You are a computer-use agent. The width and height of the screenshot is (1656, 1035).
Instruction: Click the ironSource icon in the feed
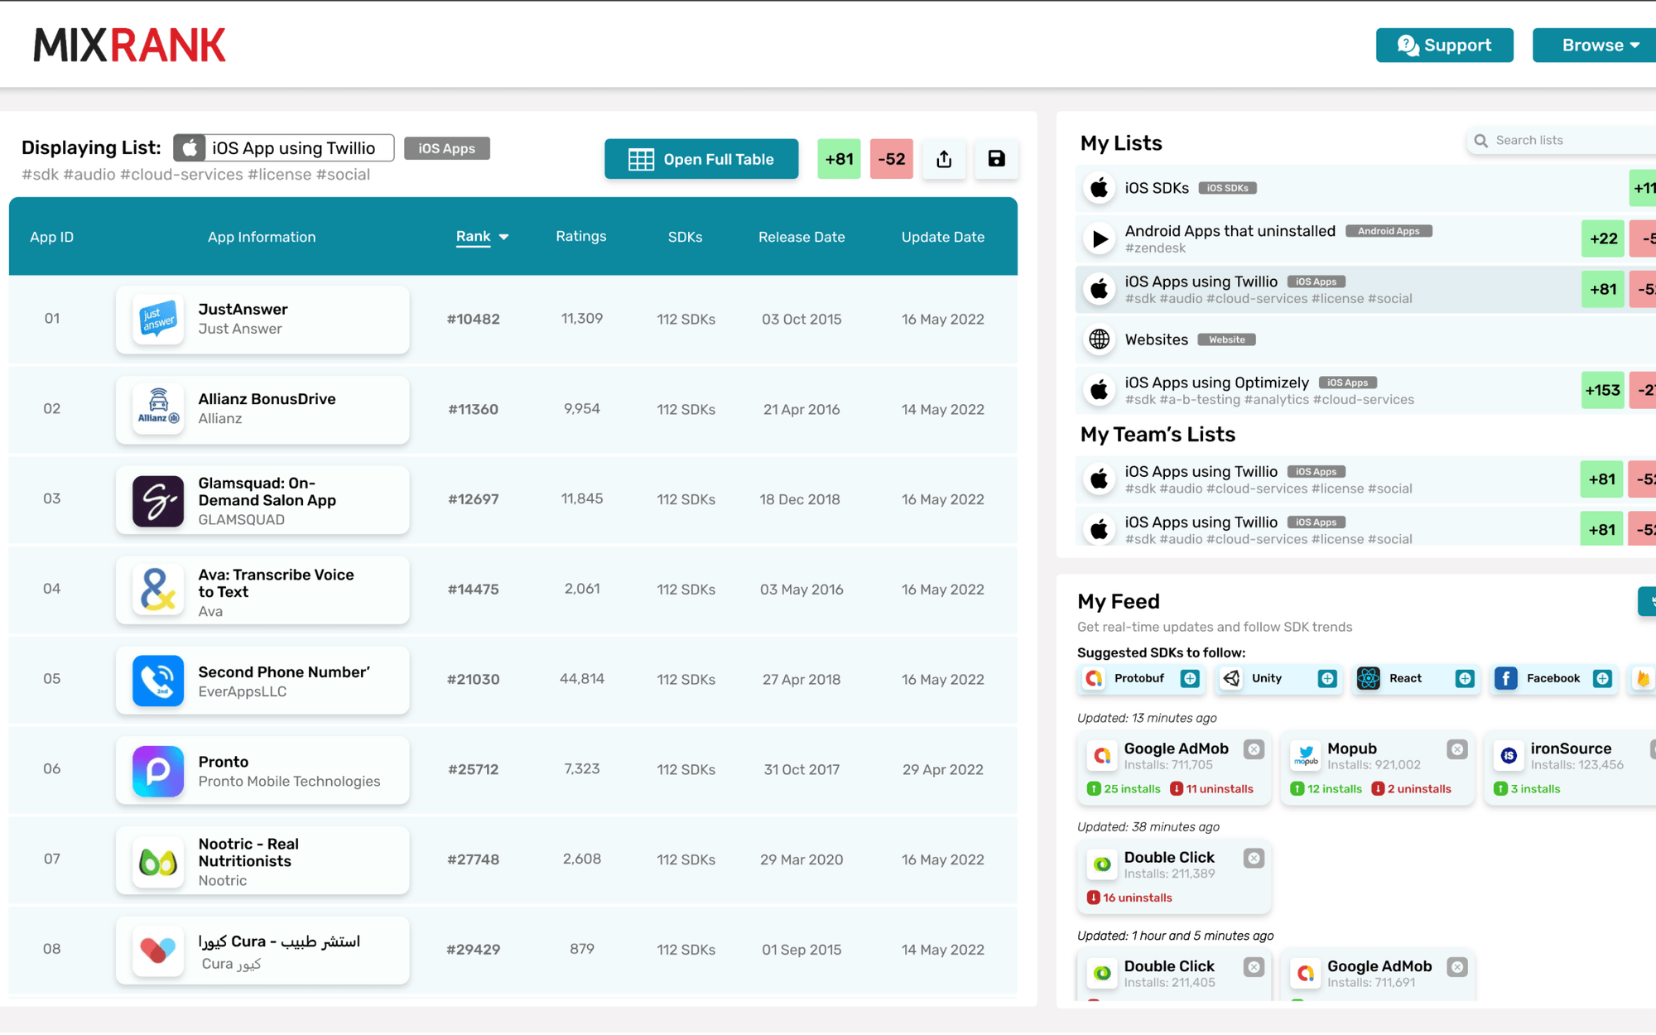[1509, 756]
